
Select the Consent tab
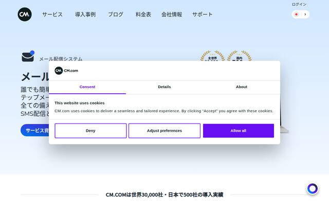coord(87,87)
